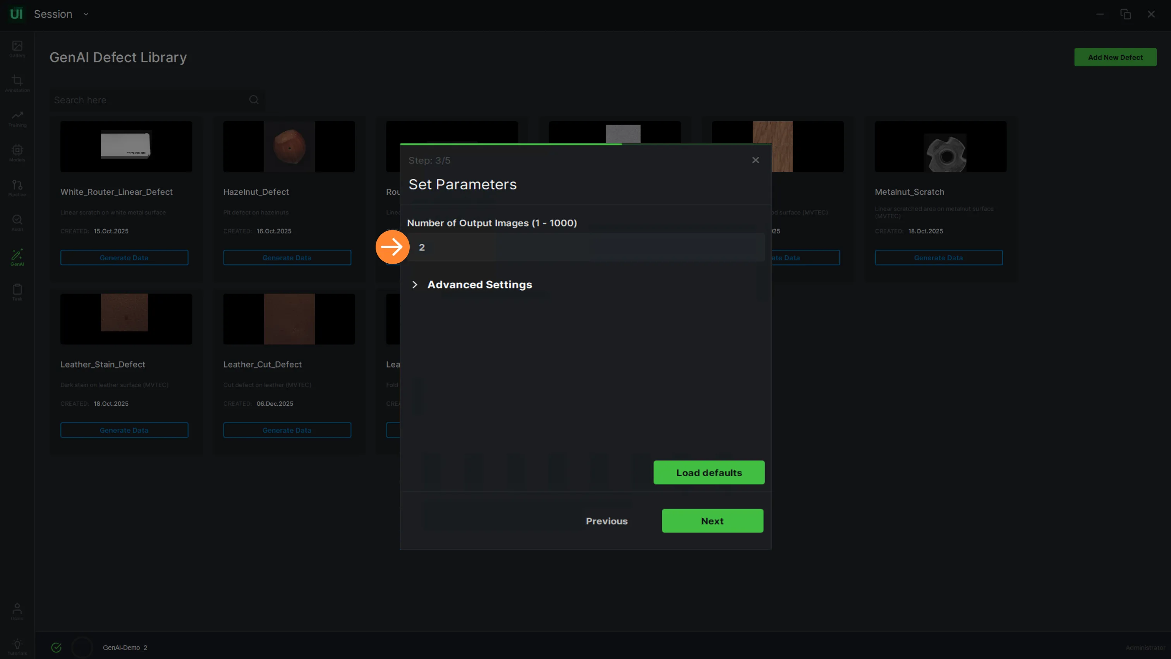Click the Add New Defect button

pos(1115,57)
